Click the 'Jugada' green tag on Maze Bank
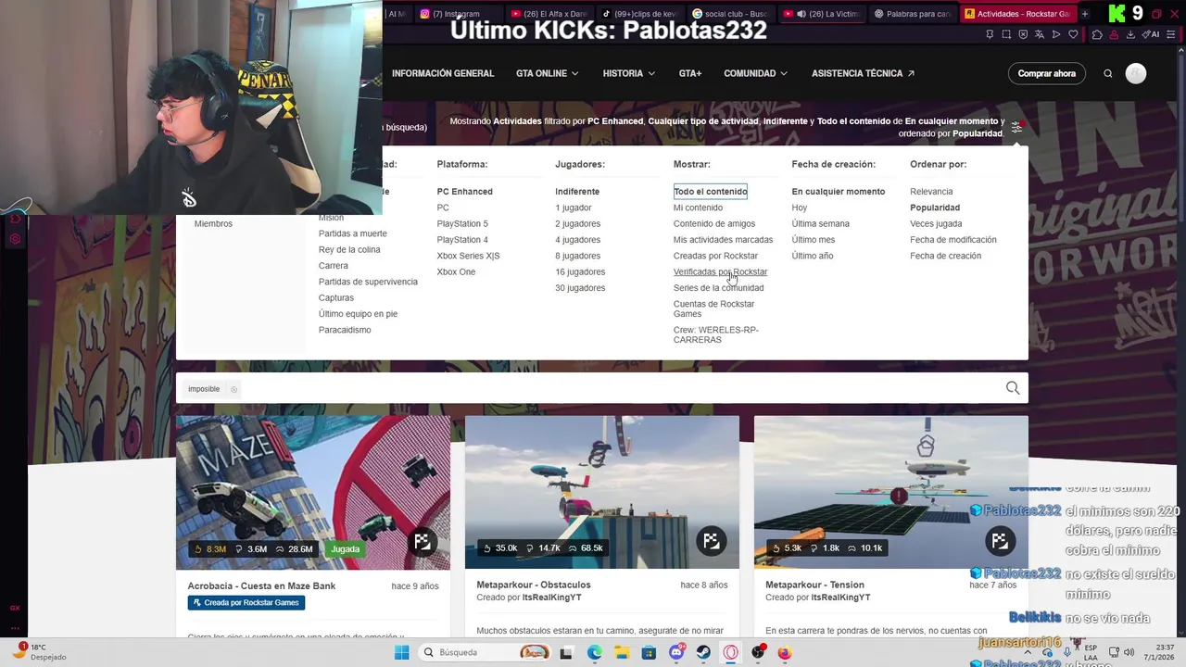The width and height of the screenshot is (1186, 667). 345,549
